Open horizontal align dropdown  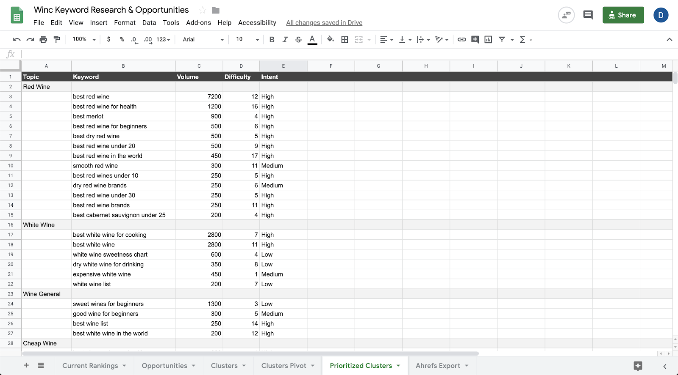(386, 39)
